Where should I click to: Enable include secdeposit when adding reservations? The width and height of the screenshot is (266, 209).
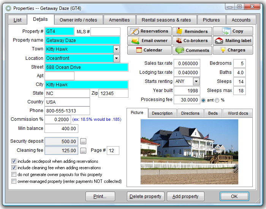(x=14, y=161)
